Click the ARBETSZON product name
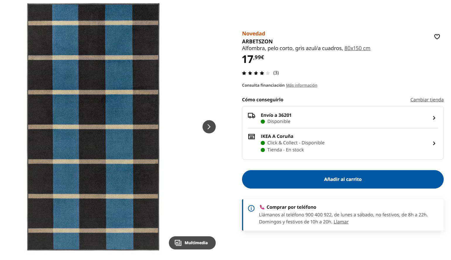 click(257, 41)
